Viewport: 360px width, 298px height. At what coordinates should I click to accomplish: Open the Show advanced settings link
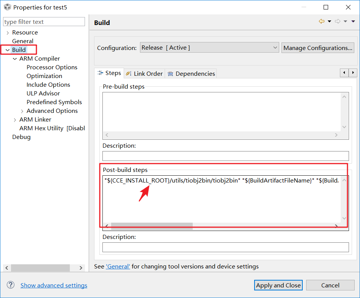tap(54, 285)
